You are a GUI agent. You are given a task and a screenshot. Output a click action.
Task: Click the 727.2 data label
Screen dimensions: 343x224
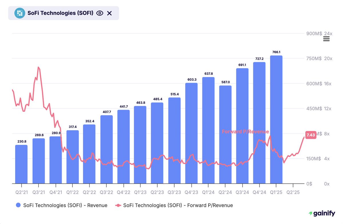coord(259,59)
